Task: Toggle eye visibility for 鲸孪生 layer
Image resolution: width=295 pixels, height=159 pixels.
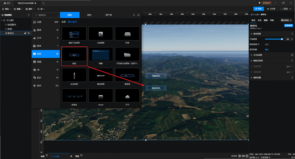Action: 29,33
